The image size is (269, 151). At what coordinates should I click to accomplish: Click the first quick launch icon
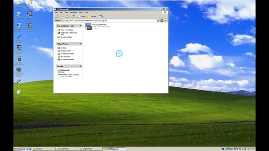click(x=24, y=149)
